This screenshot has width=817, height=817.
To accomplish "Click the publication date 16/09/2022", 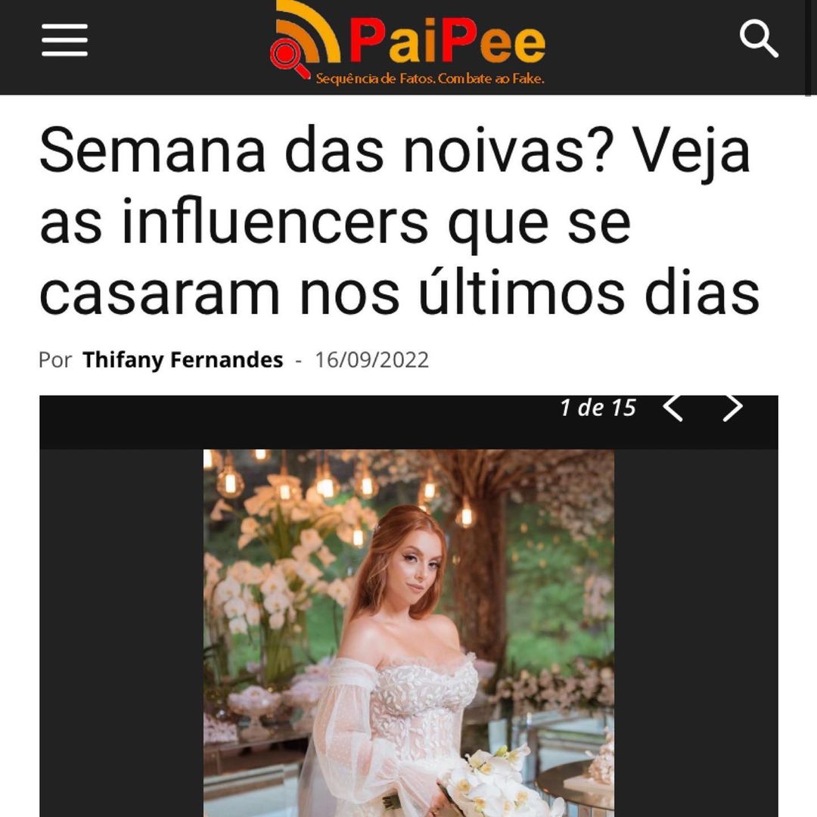I will pyautogui.click(x=372, y=359).
